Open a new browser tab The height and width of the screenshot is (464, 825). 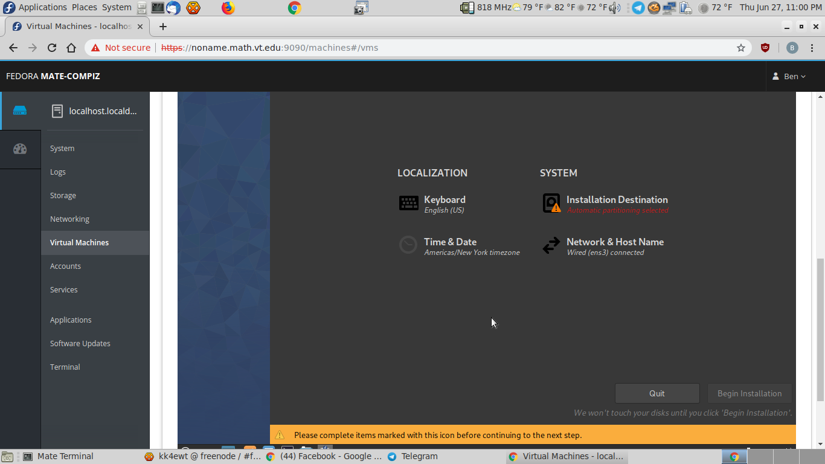point(162,27)
